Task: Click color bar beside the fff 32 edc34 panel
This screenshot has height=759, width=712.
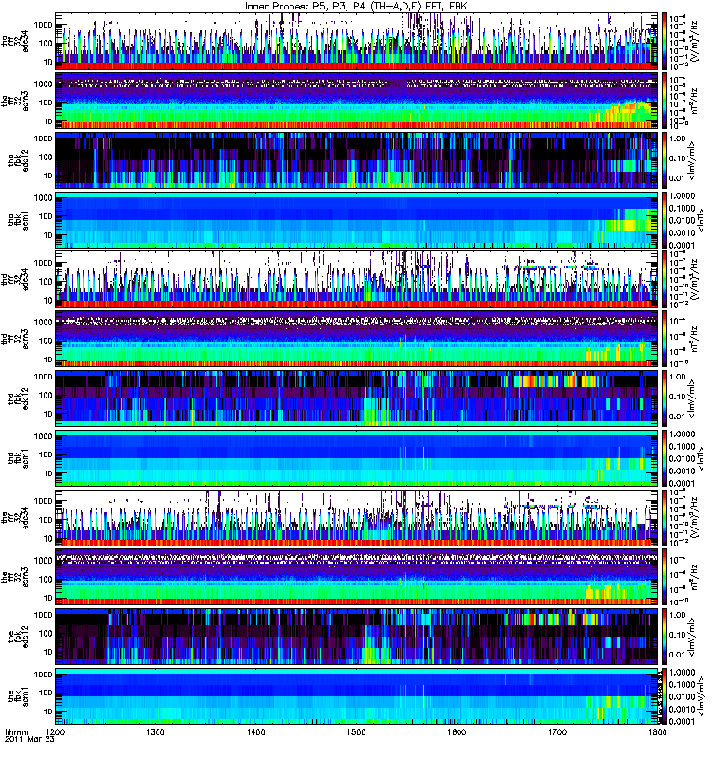Action: pyautogui.click(x=665, y=517)
